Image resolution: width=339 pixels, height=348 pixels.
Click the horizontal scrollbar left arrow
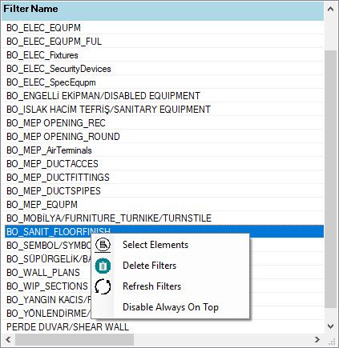[x=8, y=339]
